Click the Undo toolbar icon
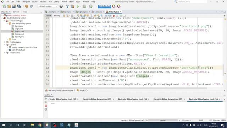The width and height of the screenshot is (227, 128). (26, 6)
